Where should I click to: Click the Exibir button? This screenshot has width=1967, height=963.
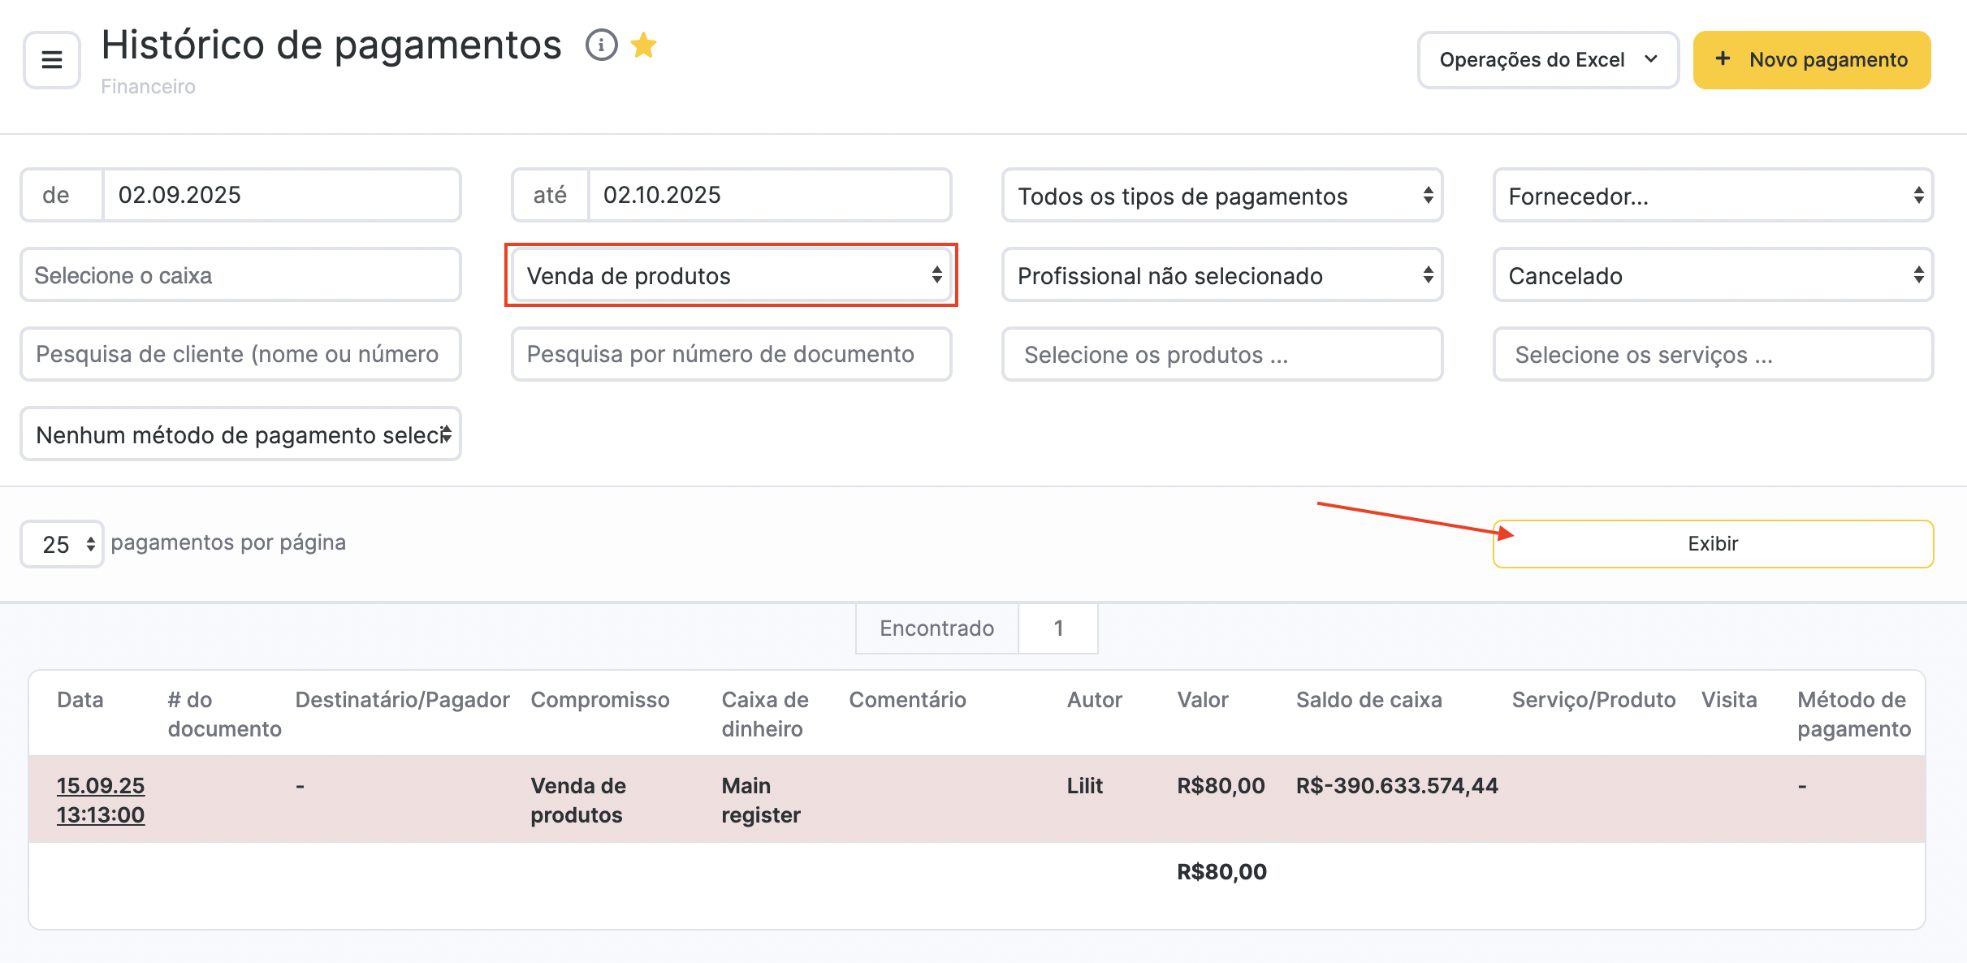click(1712, 544)
